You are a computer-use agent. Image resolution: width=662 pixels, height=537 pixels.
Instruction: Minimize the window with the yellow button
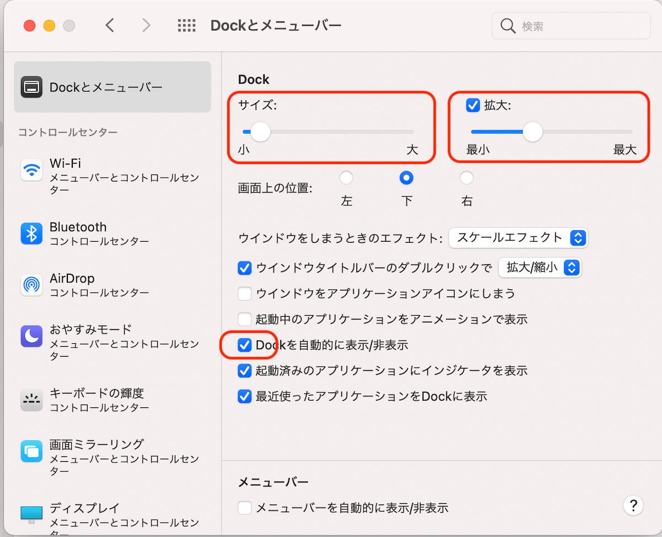(49, 25)
